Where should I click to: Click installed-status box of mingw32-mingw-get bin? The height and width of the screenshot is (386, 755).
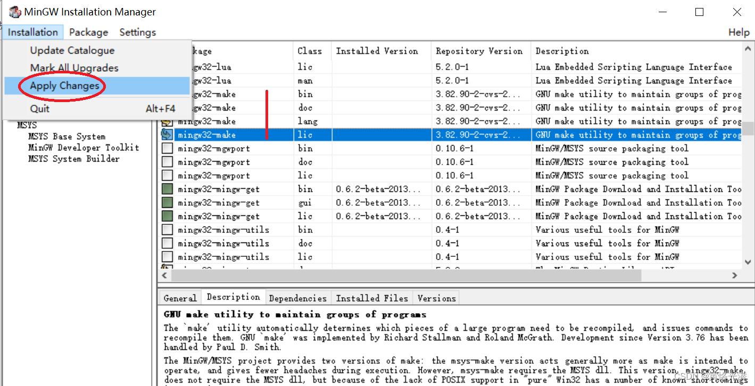point(167,189)
